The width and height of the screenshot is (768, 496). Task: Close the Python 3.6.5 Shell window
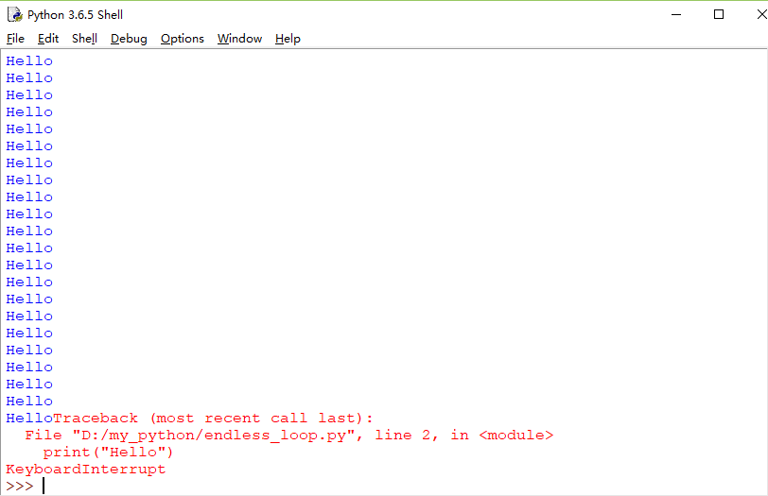(x=761, y=15)
